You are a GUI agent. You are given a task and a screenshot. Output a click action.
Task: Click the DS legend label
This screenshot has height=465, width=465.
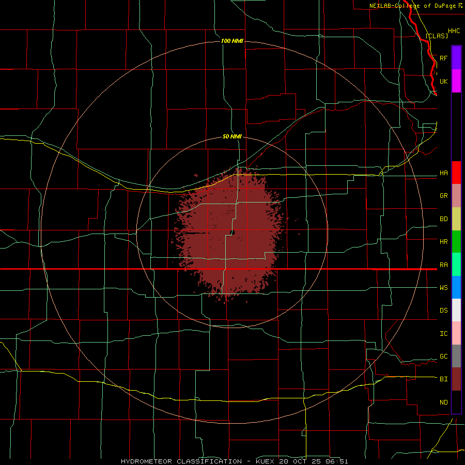[x=443, y=311]
